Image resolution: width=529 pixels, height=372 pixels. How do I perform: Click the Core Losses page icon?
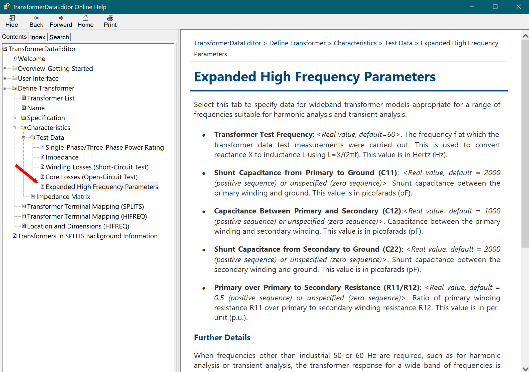pos(42,177)
